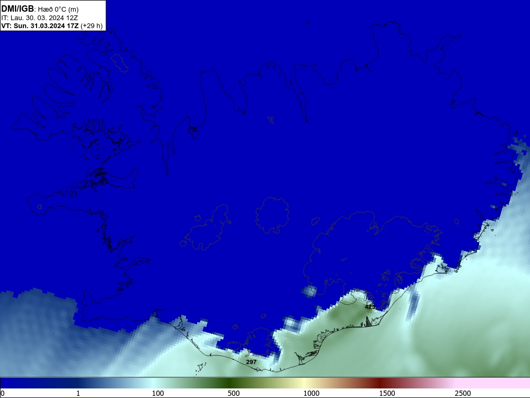Click the 297 value label on map
This screenshot has height=398, width=530.
click(x=251, y=362)
